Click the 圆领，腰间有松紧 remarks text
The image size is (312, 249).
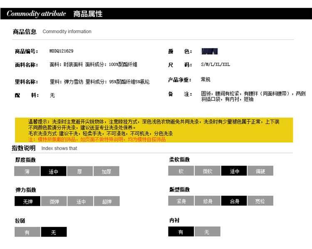pyautogui.click(x=253, y=96)
